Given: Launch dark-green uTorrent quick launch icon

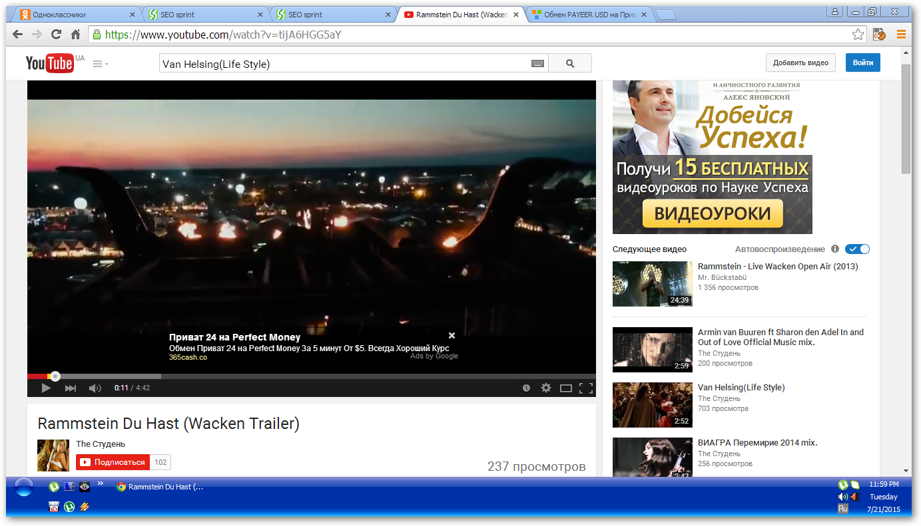Looking at the screenshot, I should [69, 507].
